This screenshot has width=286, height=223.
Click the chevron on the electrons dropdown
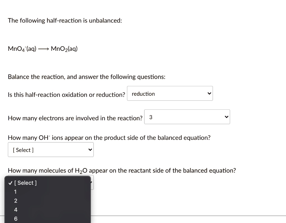pos(227,117)
